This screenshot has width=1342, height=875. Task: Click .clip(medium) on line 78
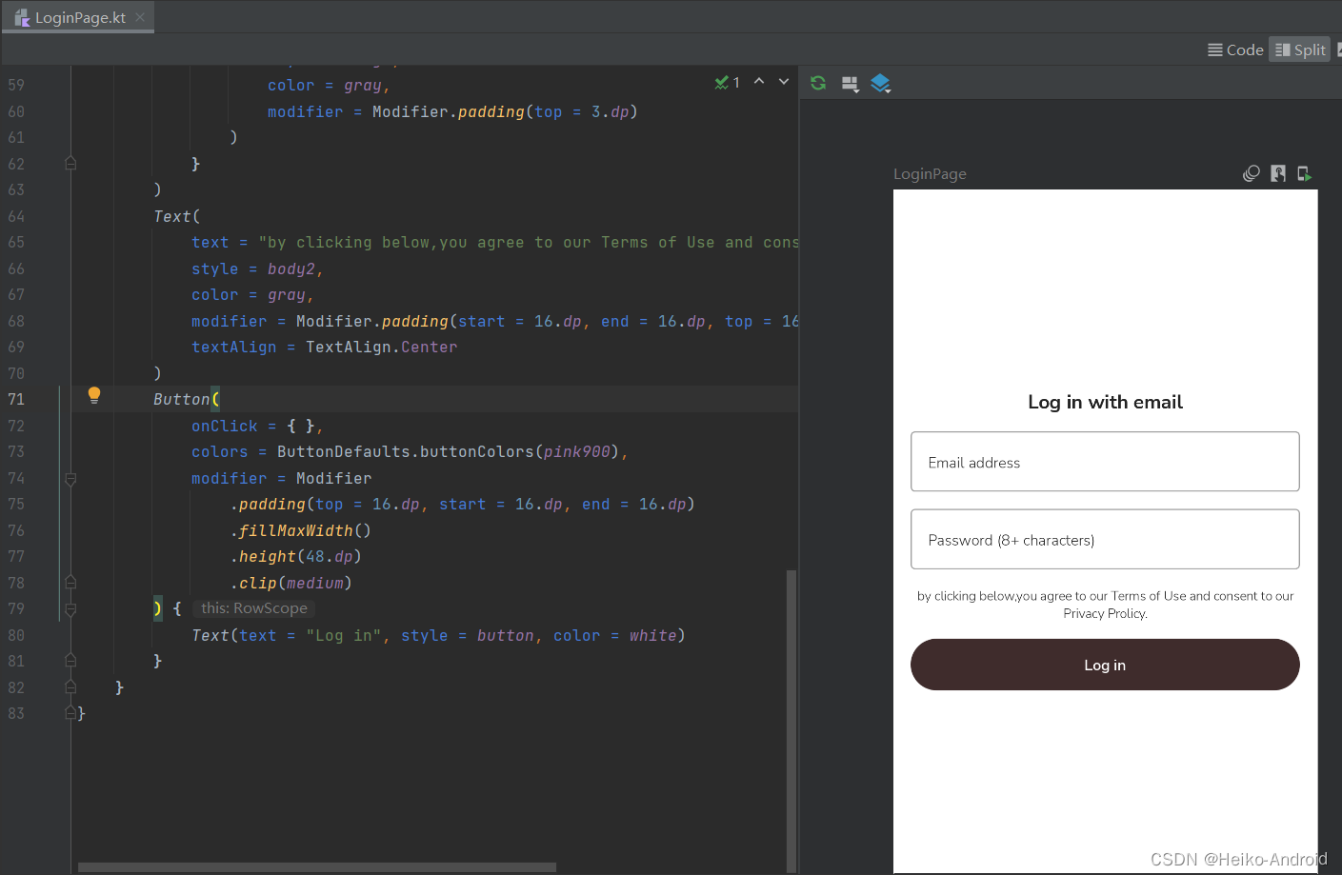290,583
